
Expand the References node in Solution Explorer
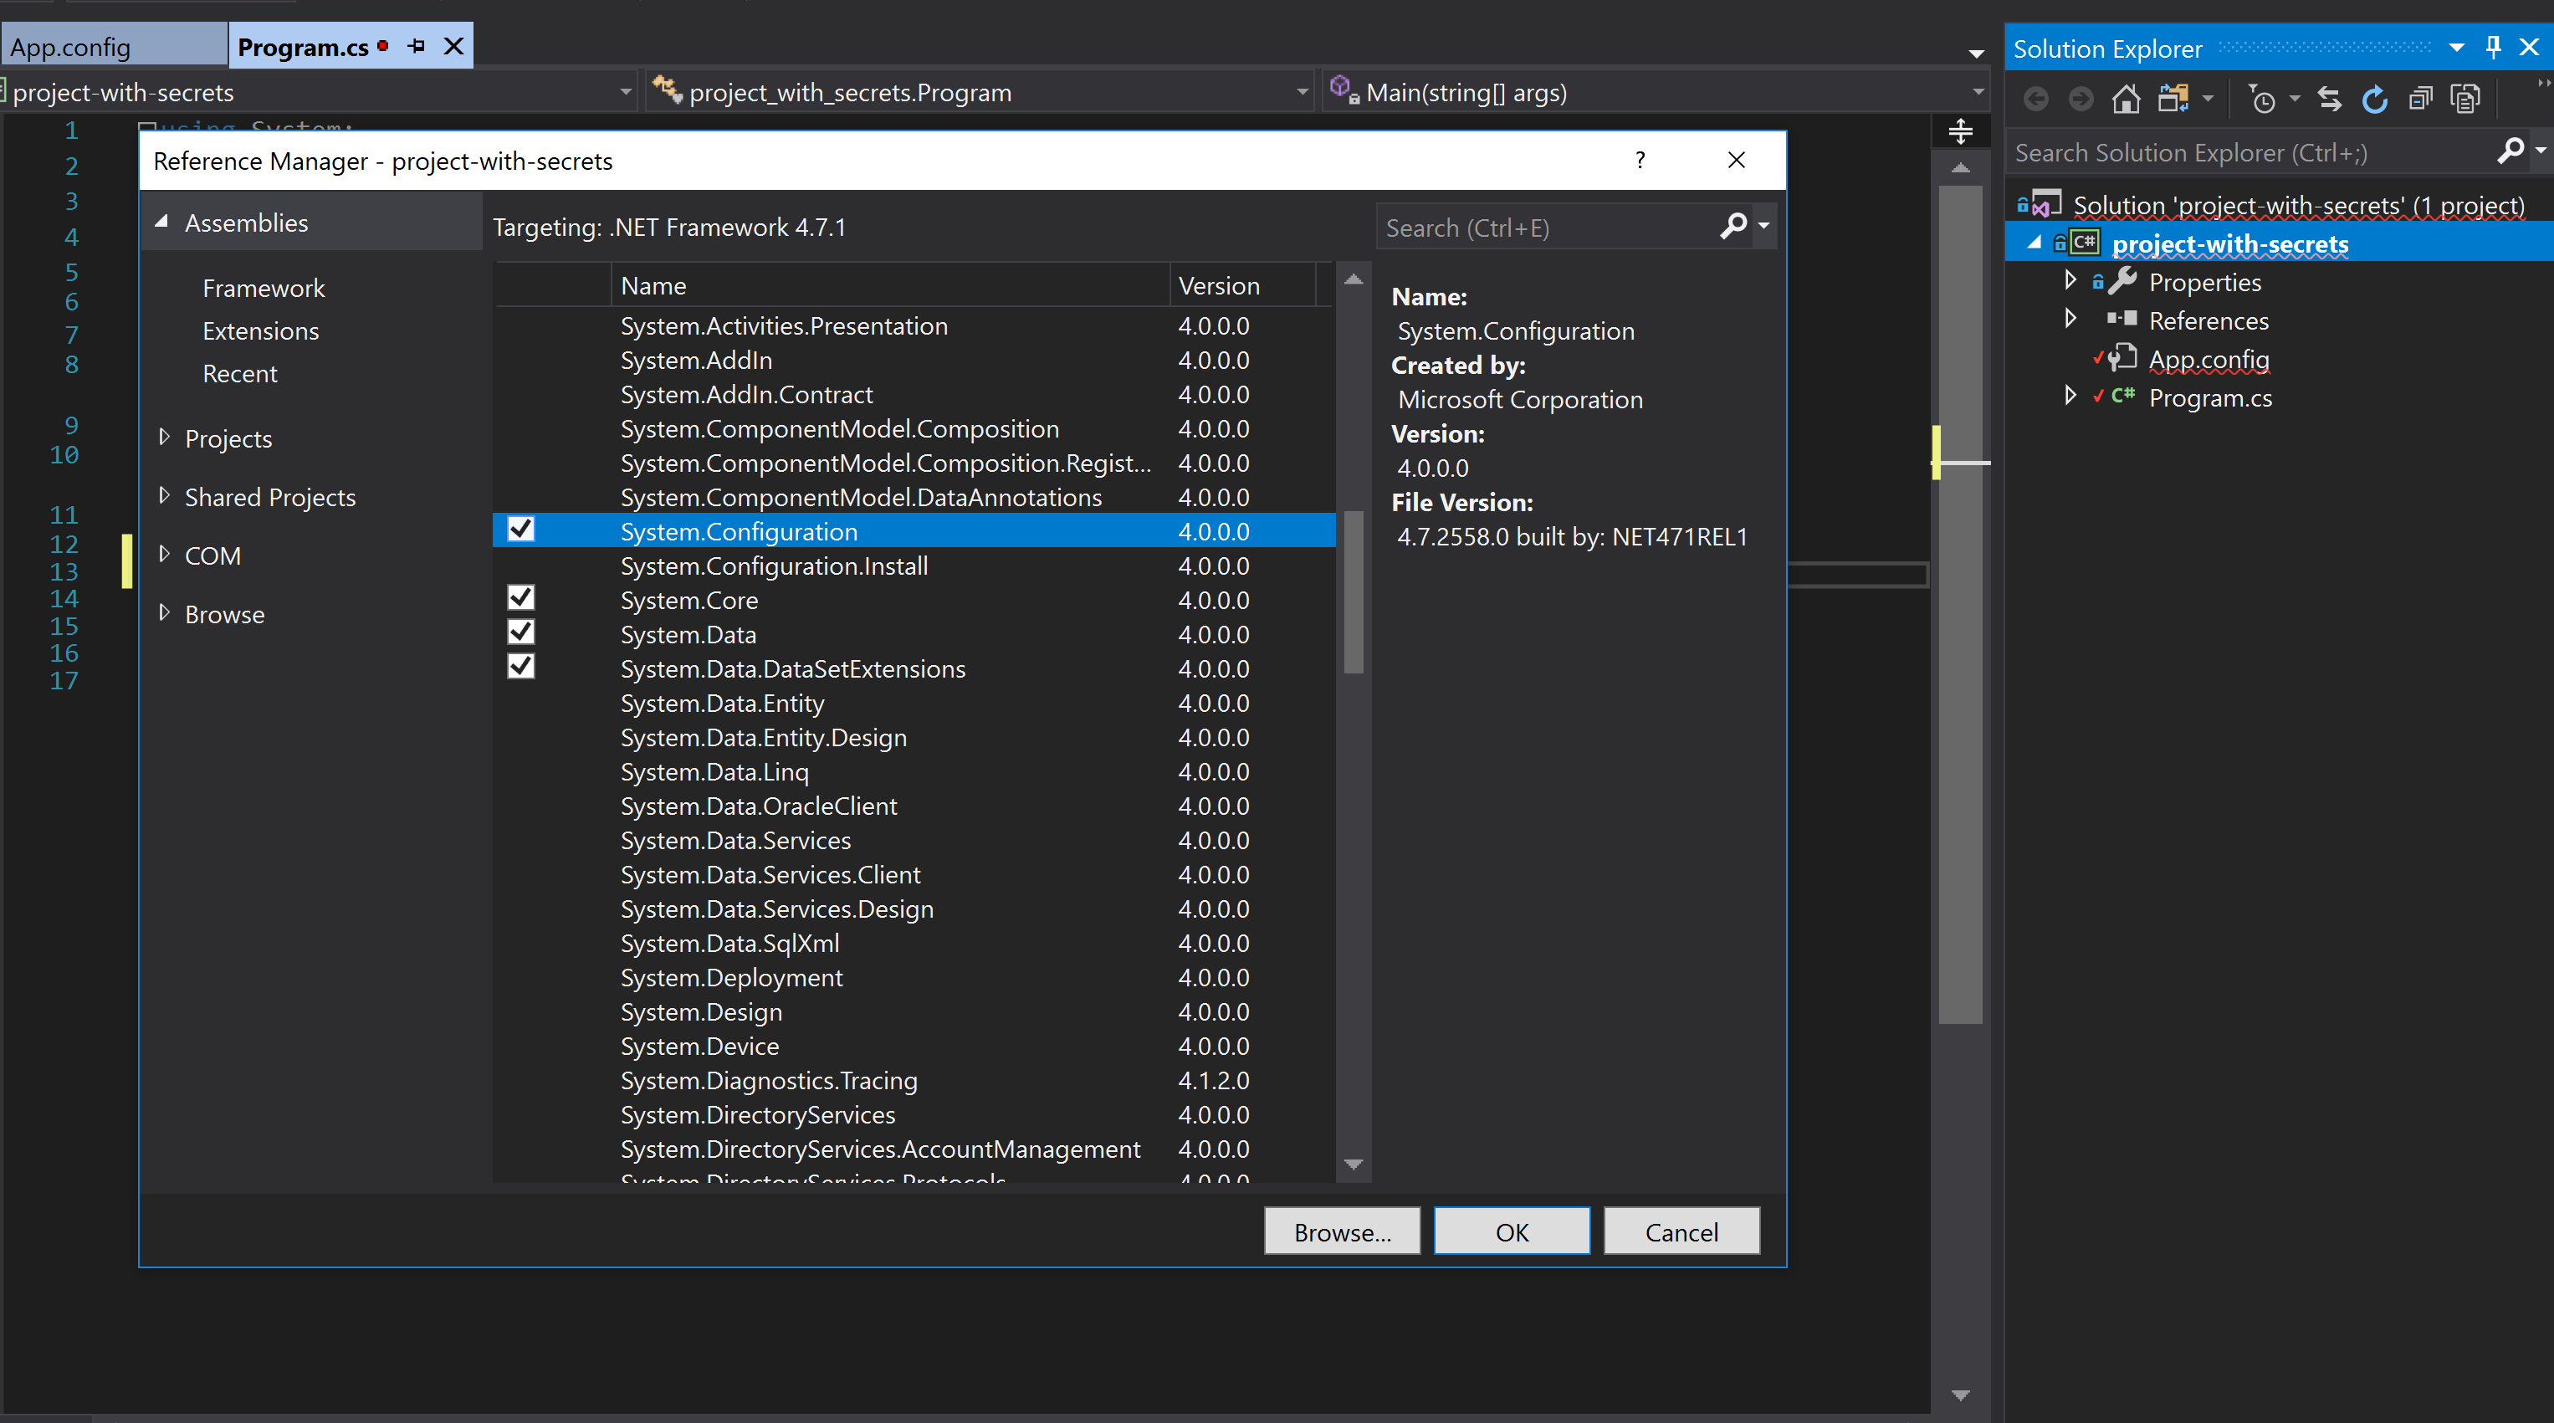(x=2070, y=319)
